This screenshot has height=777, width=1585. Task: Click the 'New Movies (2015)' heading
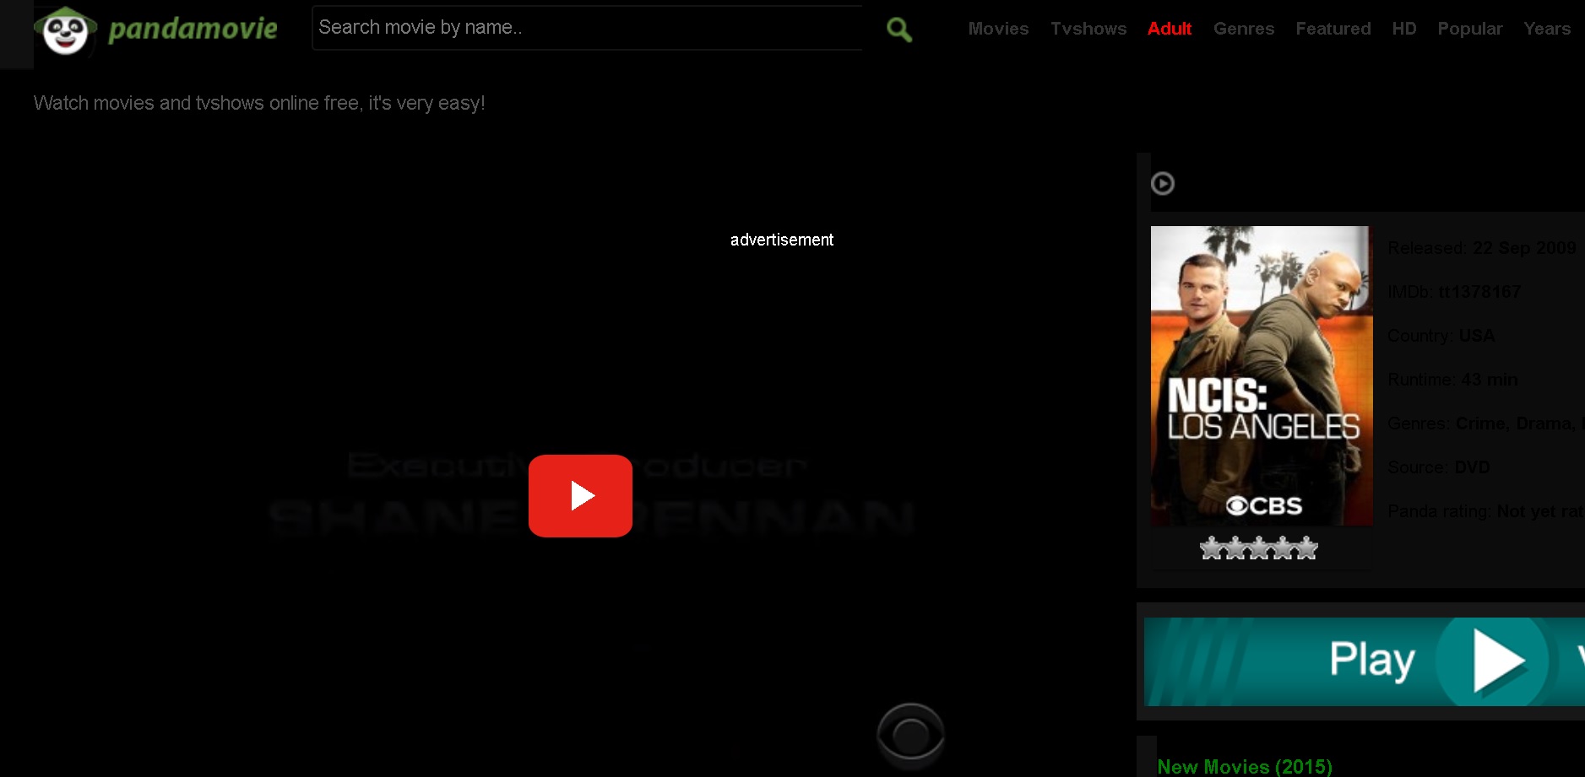pyautogui.click(x=1245, y=767)
